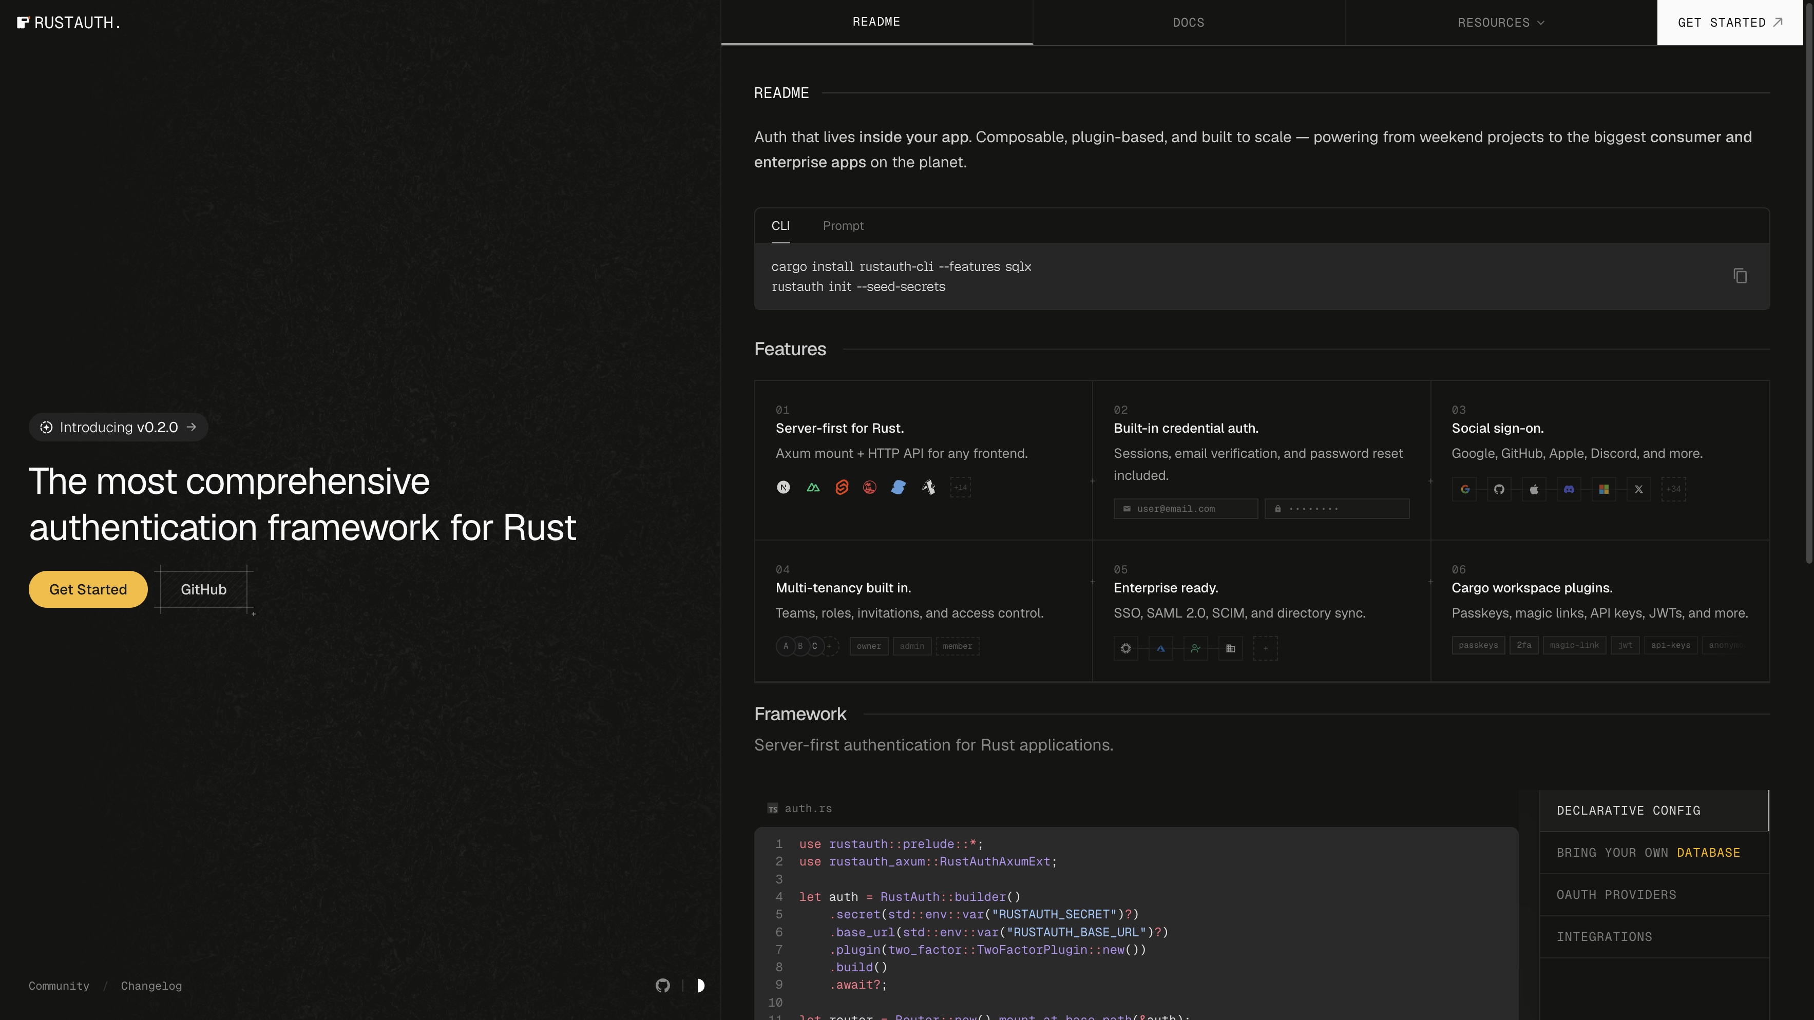Screen dimensions: 1814x1020
Task: Click the Enterprise ready heading
Action: 1166,588
